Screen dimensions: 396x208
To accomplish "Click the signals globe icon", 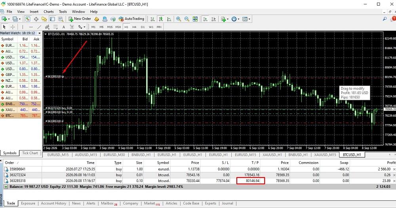I will click(x=113, y=19).
